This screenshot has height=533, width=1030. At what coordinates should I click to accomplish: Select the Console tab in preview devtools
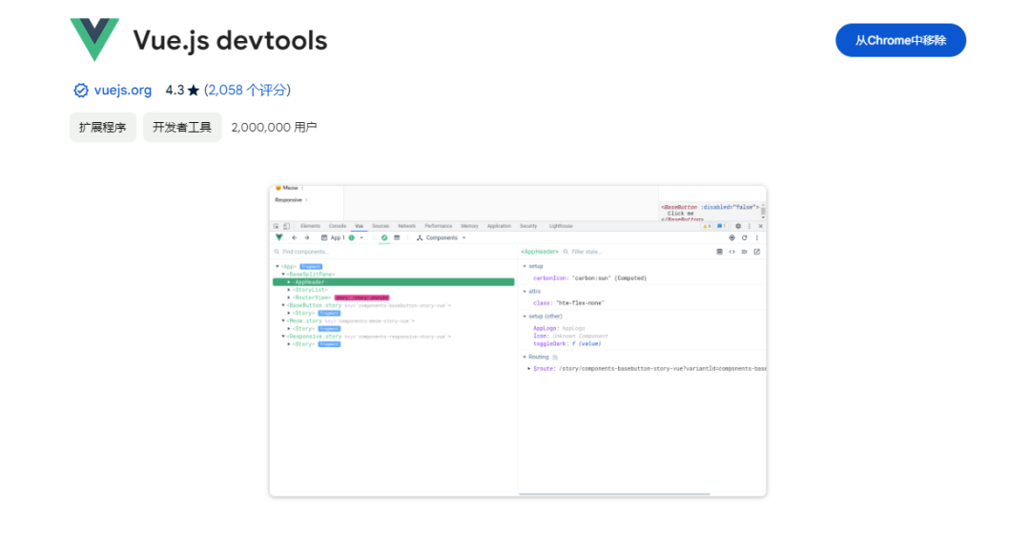click(337, 226)
